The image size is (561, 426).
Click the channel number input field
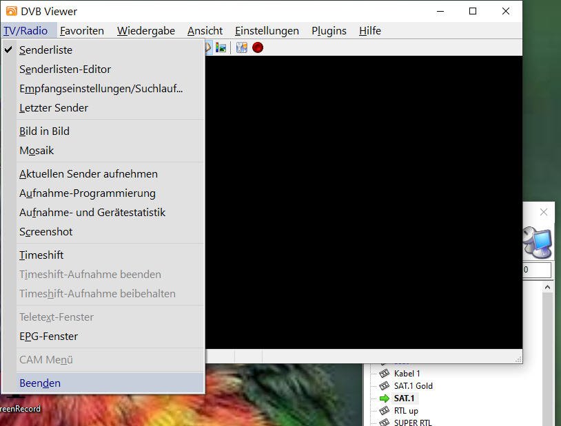tap(536, 270)
